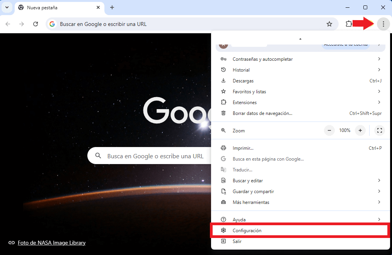Click the puzzle icon next to Extensiones

point(223,102)
